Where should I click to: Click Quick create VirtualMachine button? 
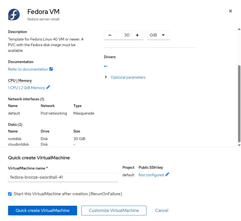[x=42, y=211]
